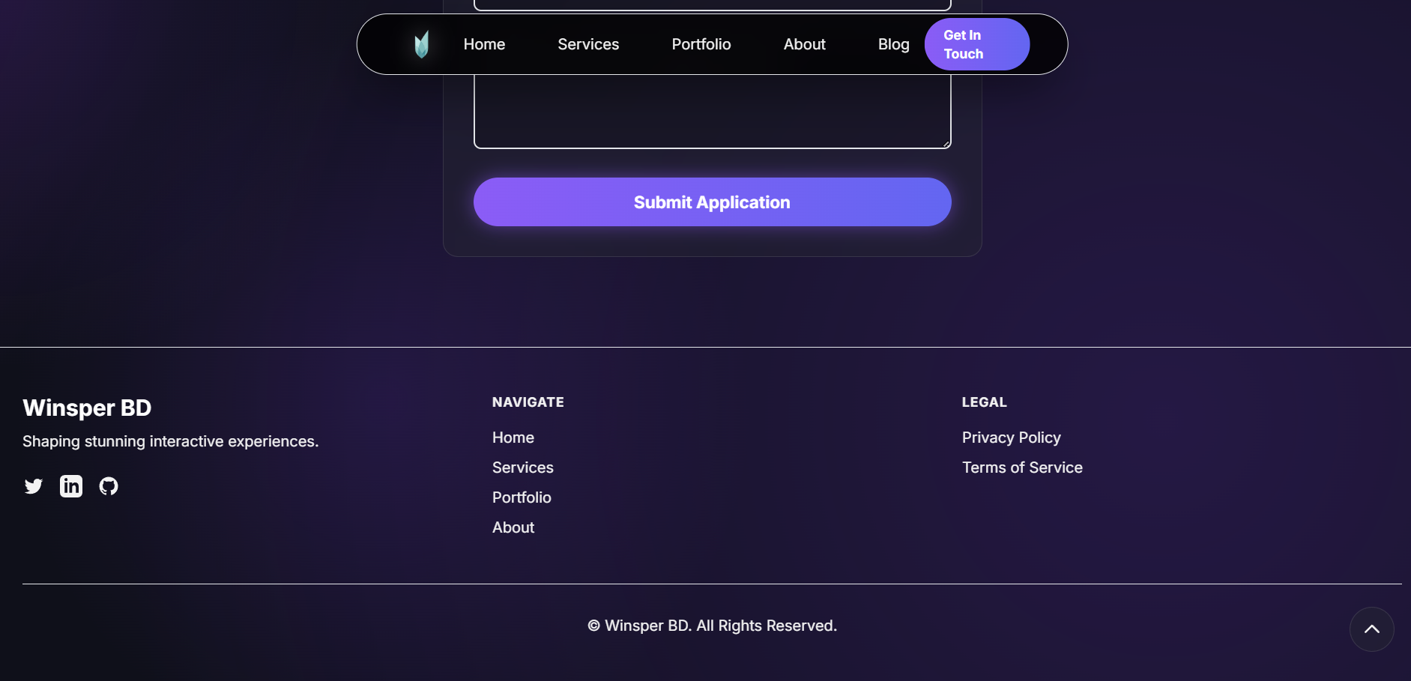Image resolution: width=1411 pixels, height=681 pixels.
Task: Open Portfolio under the Navigate footer section
Action: pyautogui.click(x=522, y=497)
